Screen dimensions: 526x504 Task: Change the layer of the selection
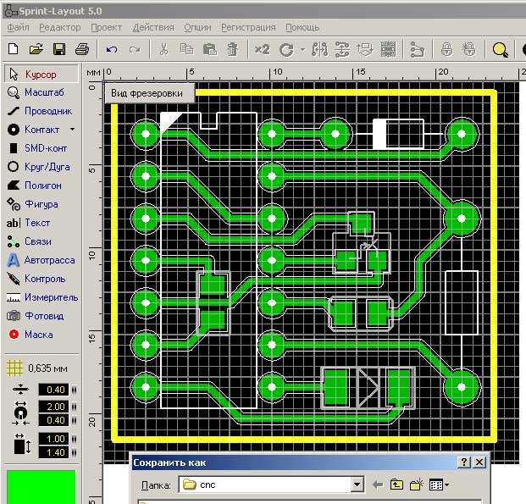tap(365, 49)
